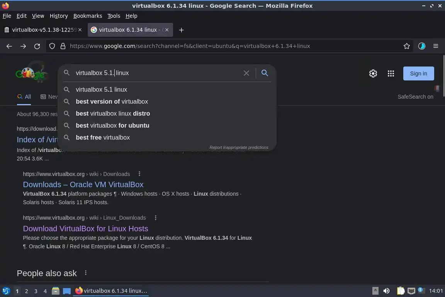Sign in to Google
Viewport: 445px width, 297px height.
click(418, 73)
